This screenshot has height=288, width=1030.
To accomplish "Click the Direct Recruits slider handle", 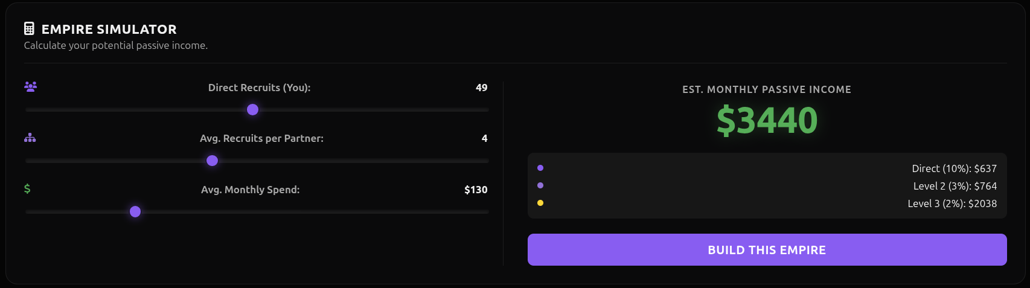I will (253, 109).
